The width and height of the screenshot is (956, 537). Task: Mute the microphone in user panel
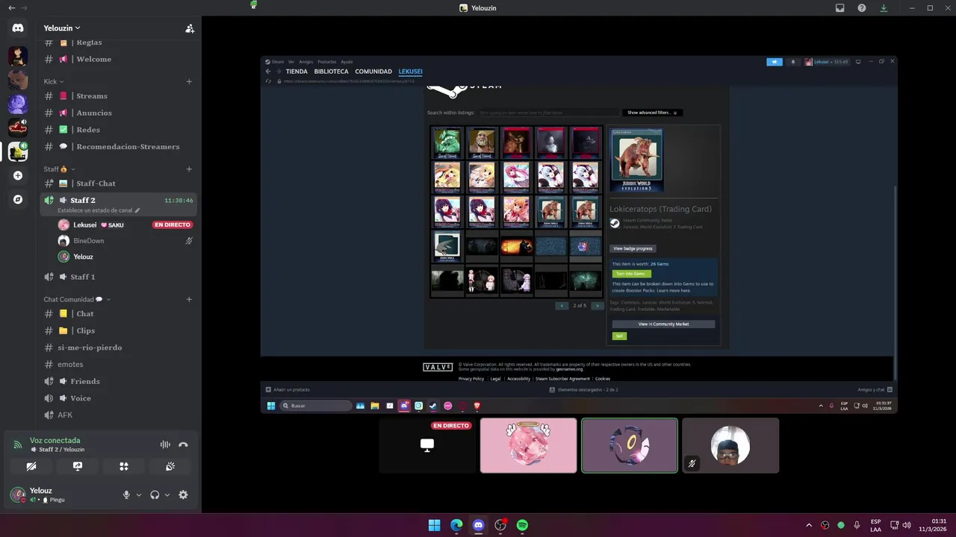point(126,494)
